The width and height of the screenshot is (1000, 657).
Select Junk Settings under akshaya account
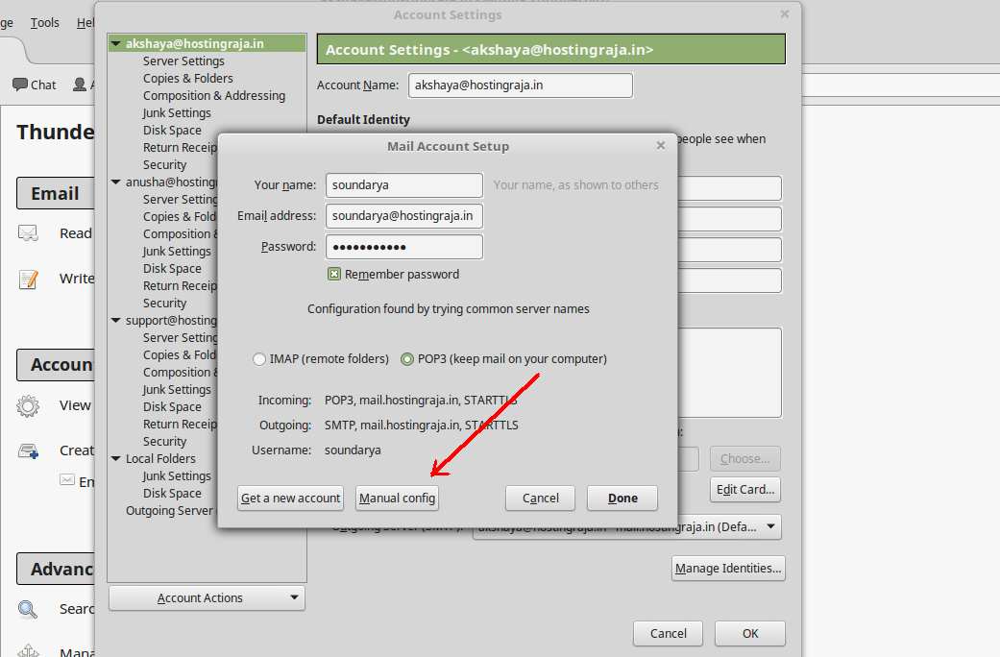(x=177, y=113)
